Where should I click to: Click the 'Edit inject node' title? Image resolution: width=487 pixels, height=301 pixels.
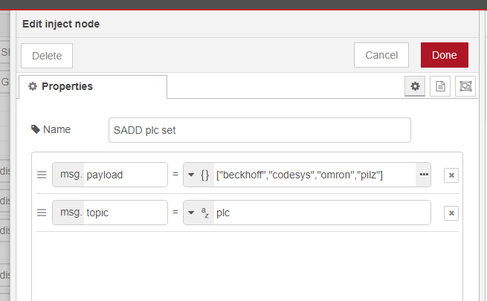coord(61,24)
